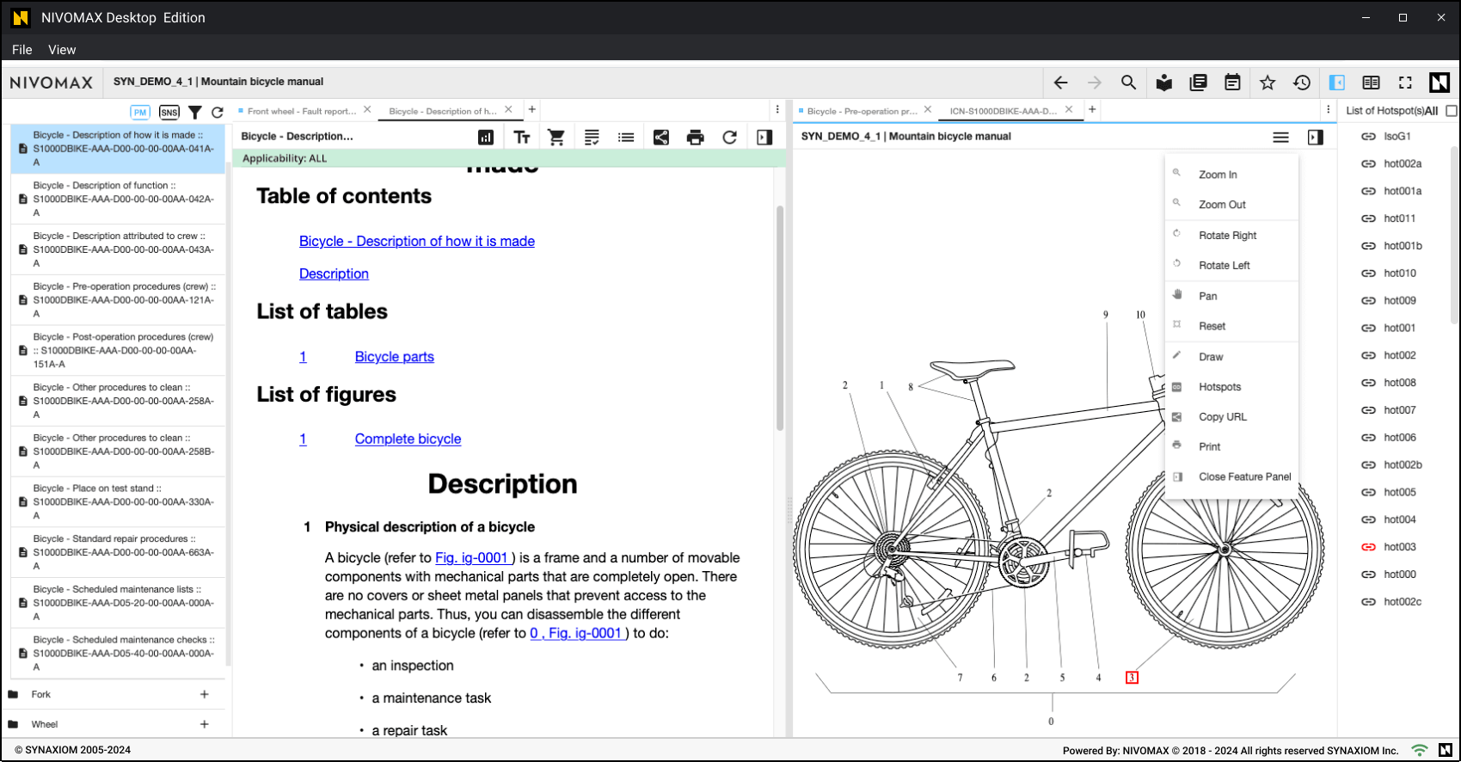Click the Wi-Fi status icon in footer

point(1420,751)
